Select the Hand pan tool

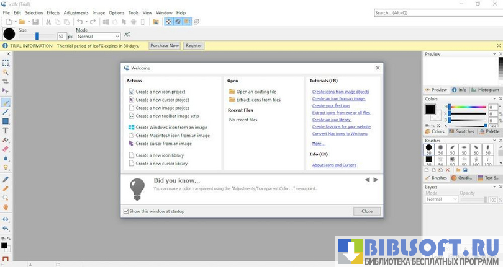point(6,207)
